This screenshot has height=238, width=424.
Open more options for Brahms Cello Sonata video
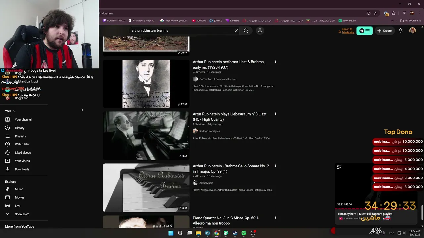[x=275, y=166]
